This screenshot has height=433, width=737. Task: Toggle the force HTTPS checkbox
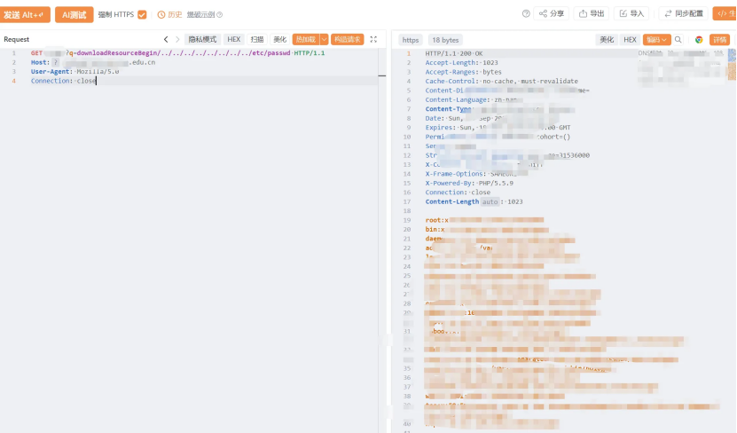coord(142,14)
